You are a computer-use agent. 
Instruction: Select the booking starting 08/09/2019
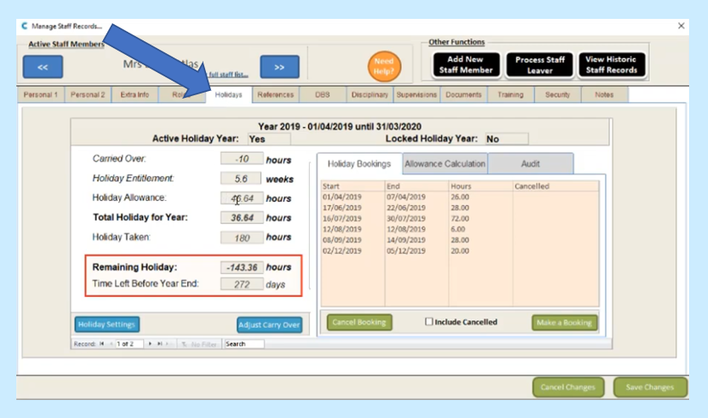[460, 240]
